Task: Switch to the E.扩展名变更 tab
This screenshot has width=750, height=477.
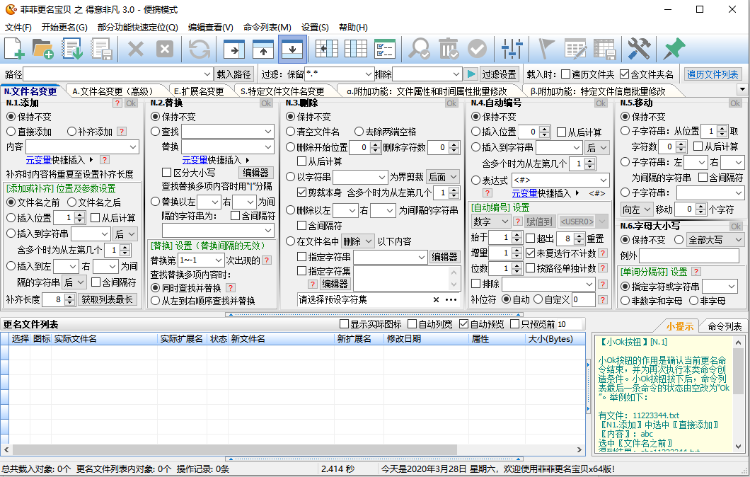Action: (199, 91)
